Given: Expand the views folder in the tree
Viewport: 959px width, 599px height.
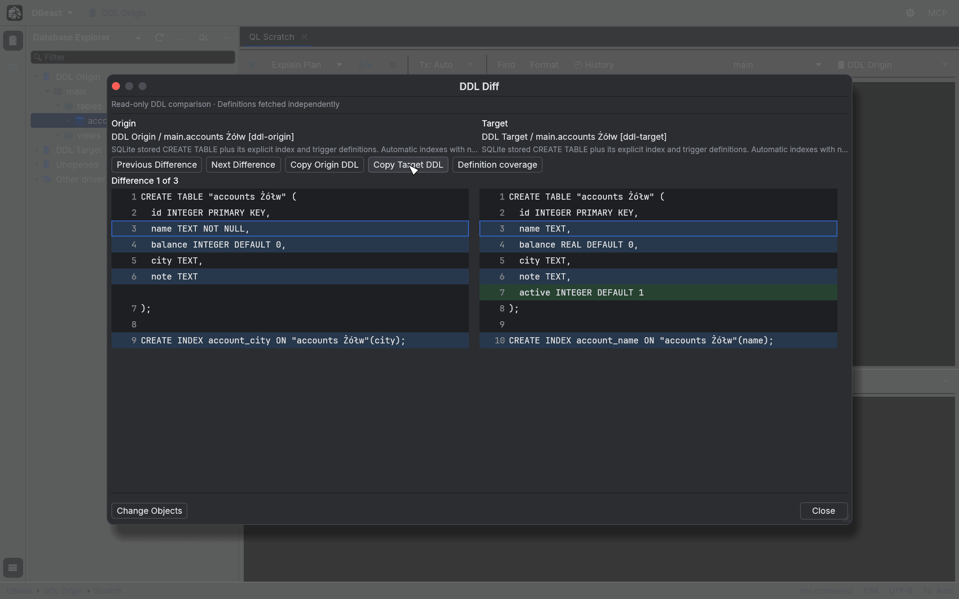Looking at the screenshot, I should [x=58, y=135].
